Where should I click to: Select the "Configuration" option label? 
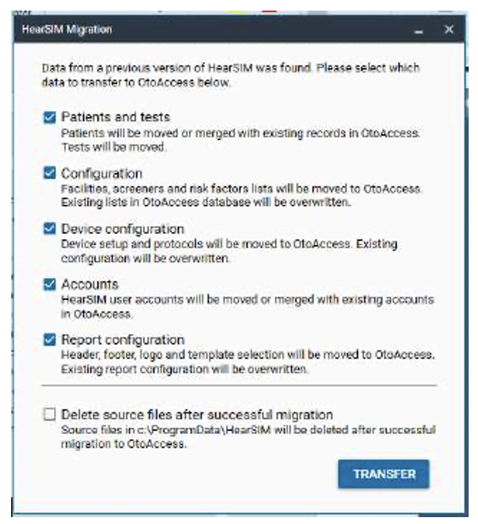pos(102,173)
